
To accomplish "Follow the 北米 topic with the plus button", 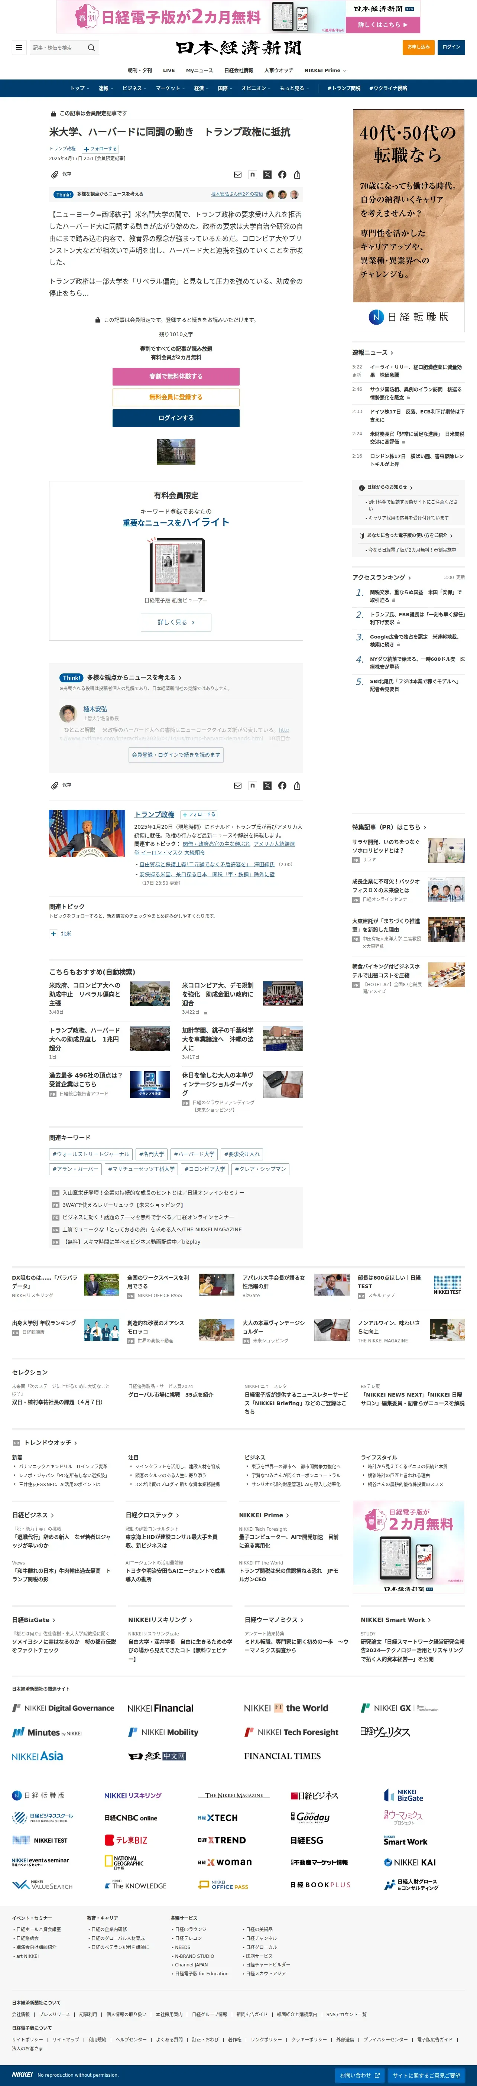I will (x=53, y=933).
